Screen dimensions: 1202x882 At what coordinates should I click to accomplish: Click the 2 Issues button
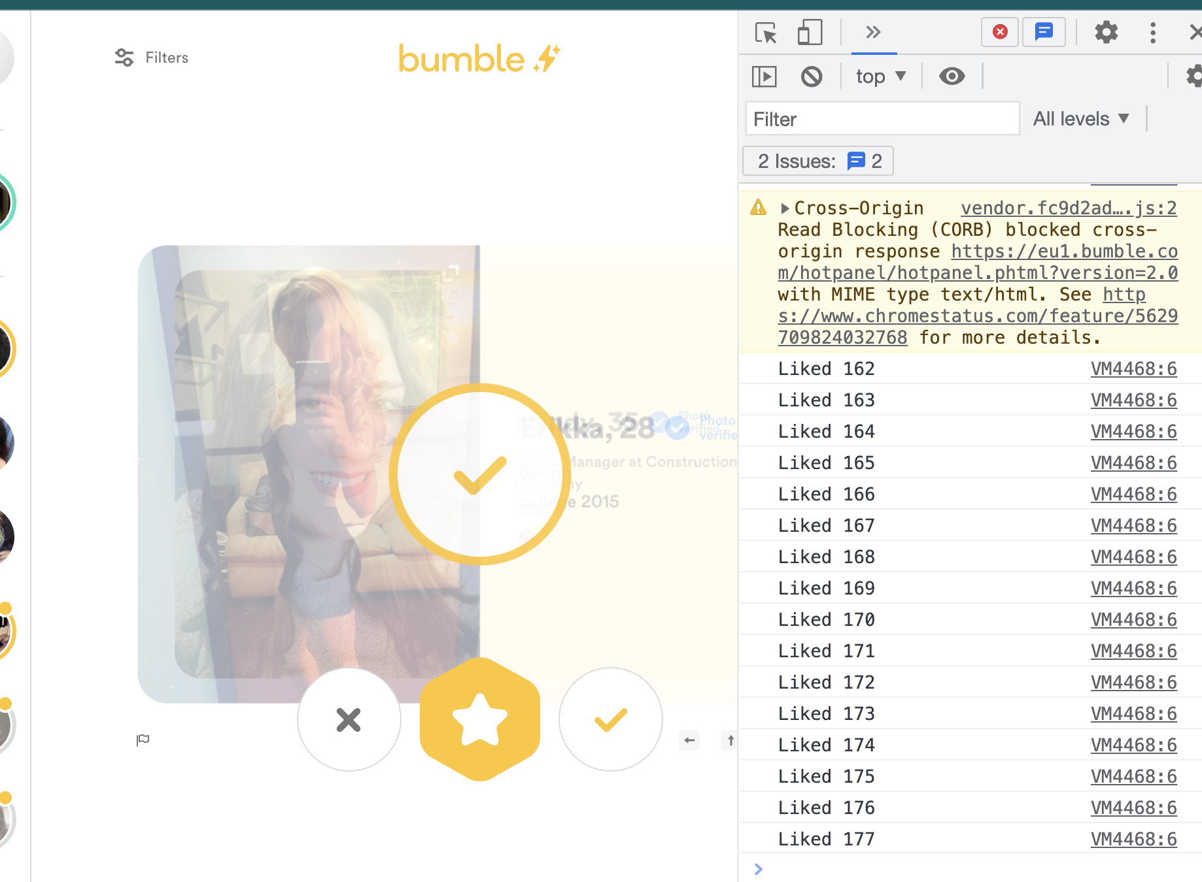pos(818,161)
